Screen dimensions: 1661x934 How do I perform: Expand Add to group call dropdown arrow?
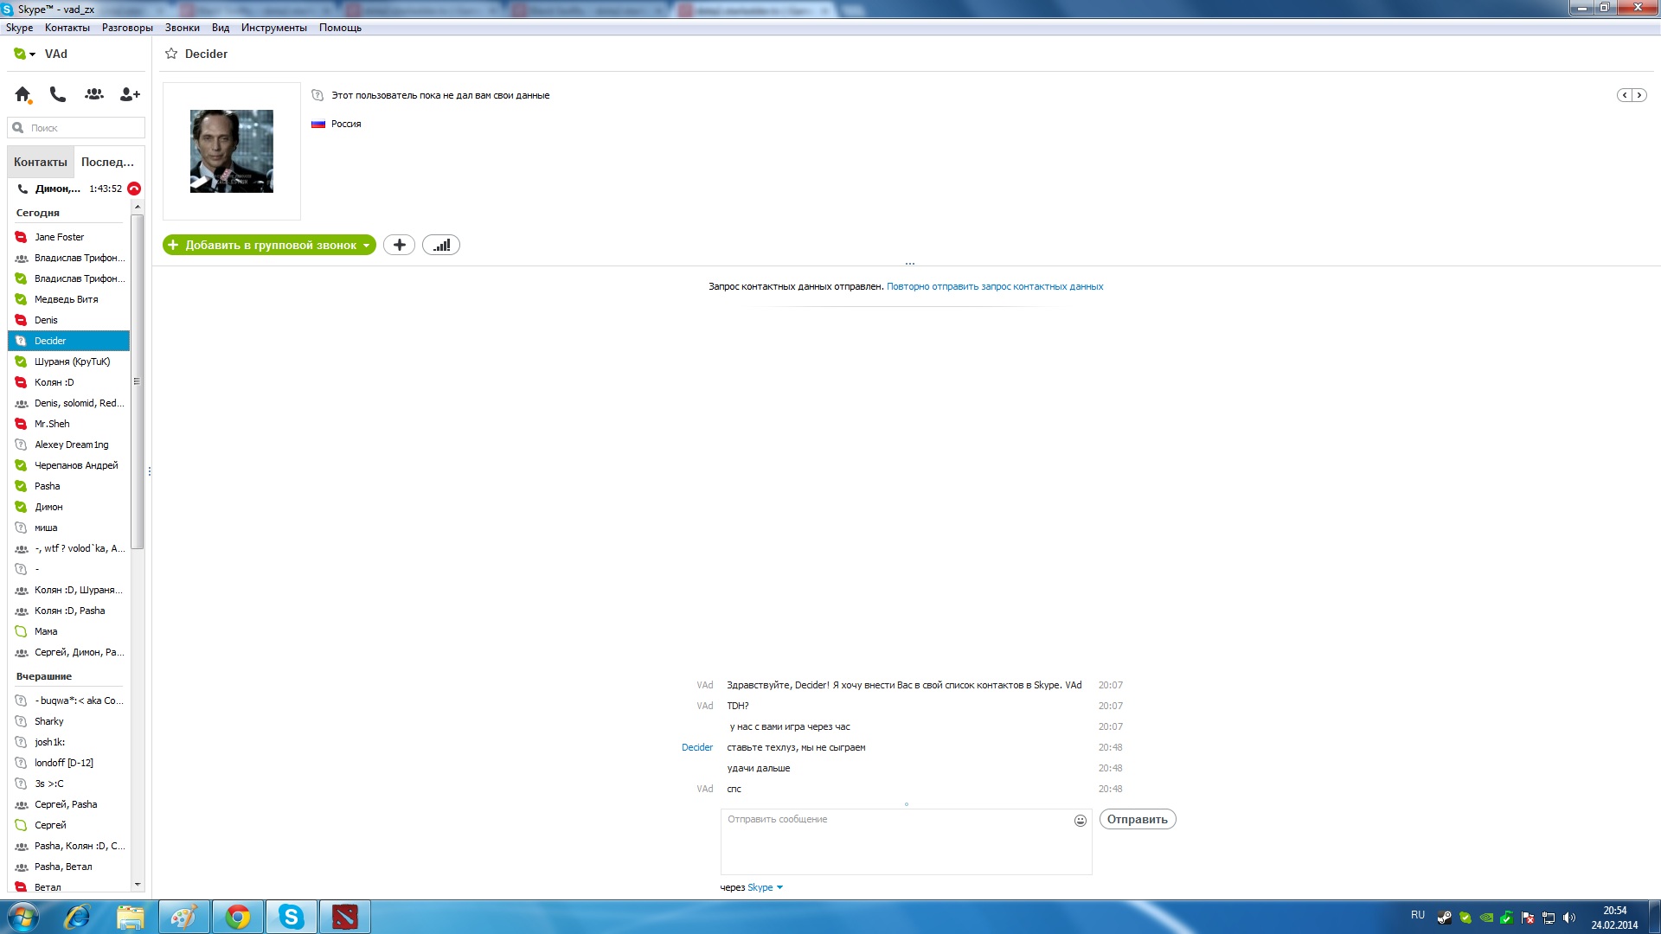click(x=367, y=246)
